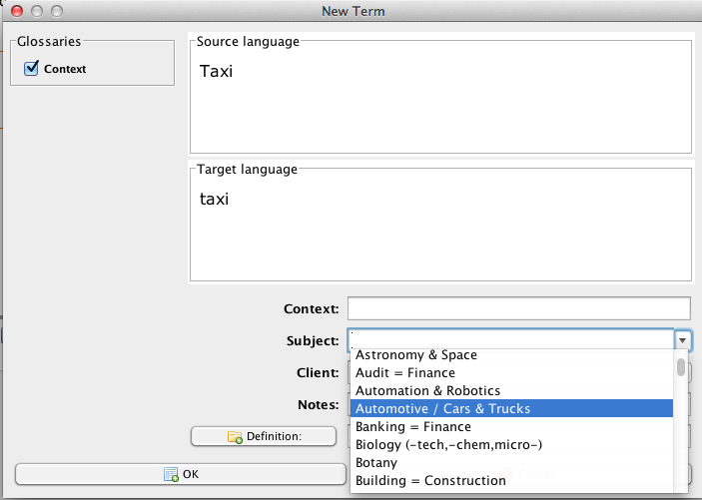The height and width of the screenshot is (500, 702).
Task: Minimize the New Term dialog
Action: pyautogui.click(x=36, y=11)
